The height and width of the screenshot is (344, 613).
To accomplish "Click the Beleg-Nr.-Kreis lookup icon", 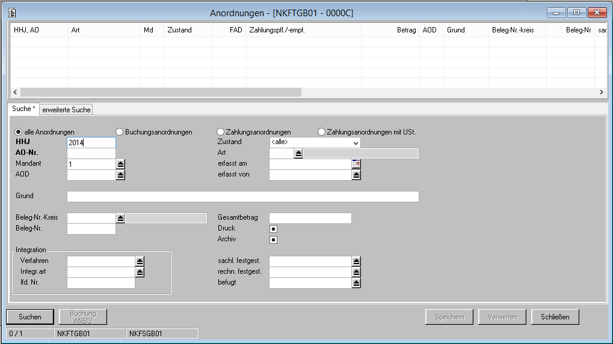I will point(120,218).
